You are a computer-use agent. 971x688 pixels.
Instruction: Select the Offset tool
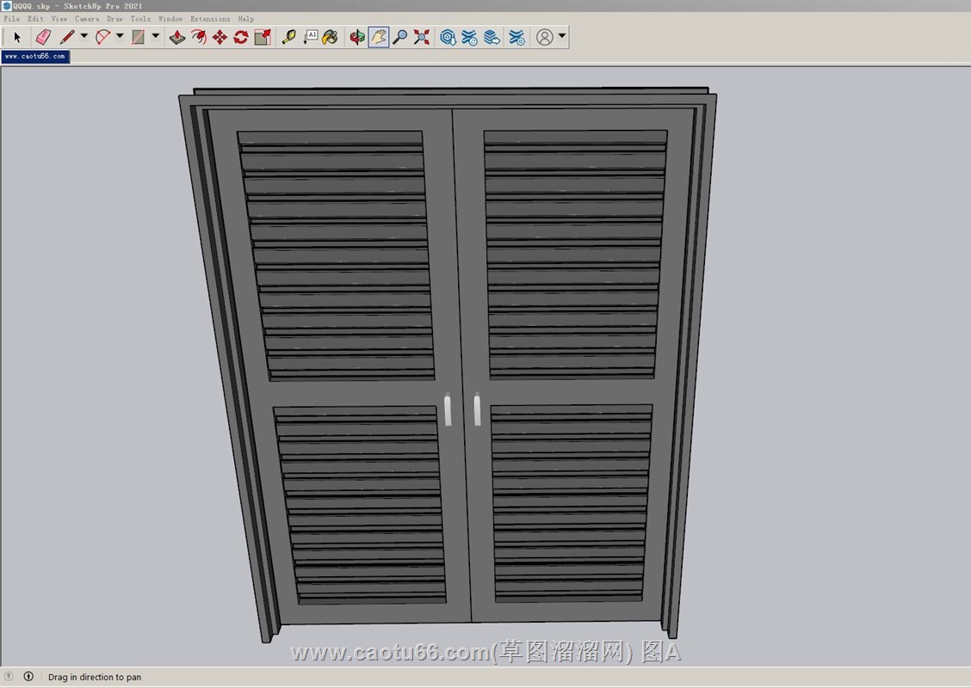point(199,37)
